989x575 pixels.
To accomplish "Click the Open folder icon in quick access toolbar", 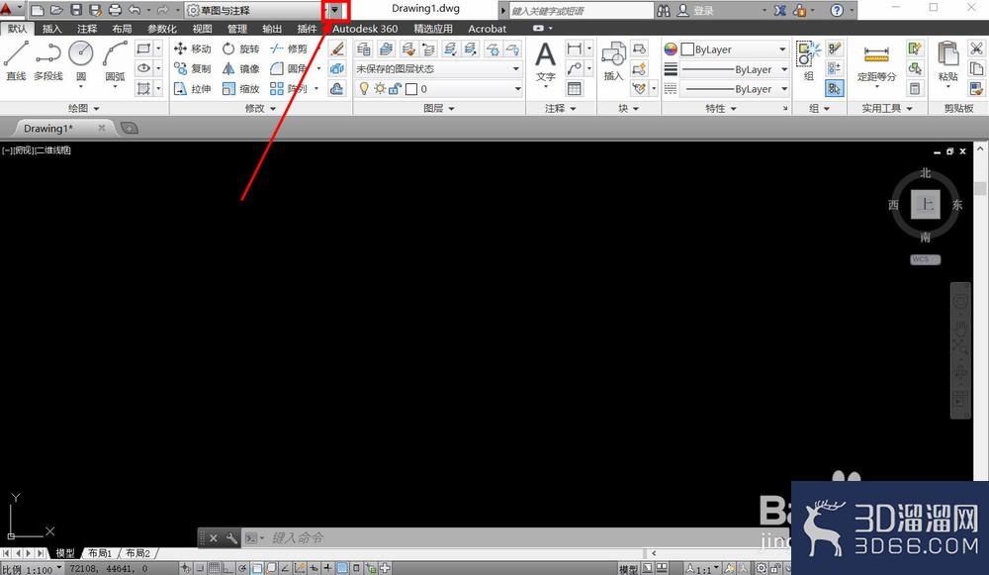I will click(x=56, y=10).
